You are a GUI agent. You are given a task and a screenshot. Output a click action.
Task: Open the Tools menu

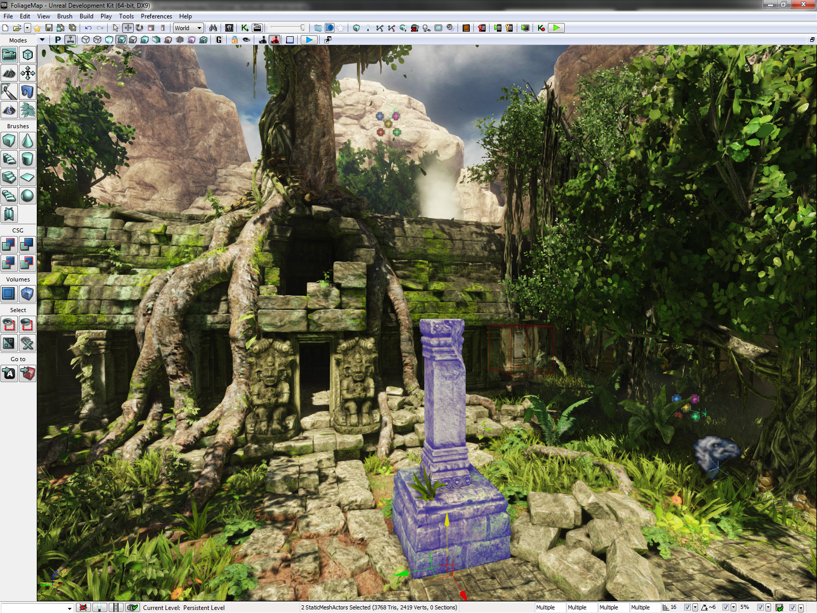(x=126, y=16)
